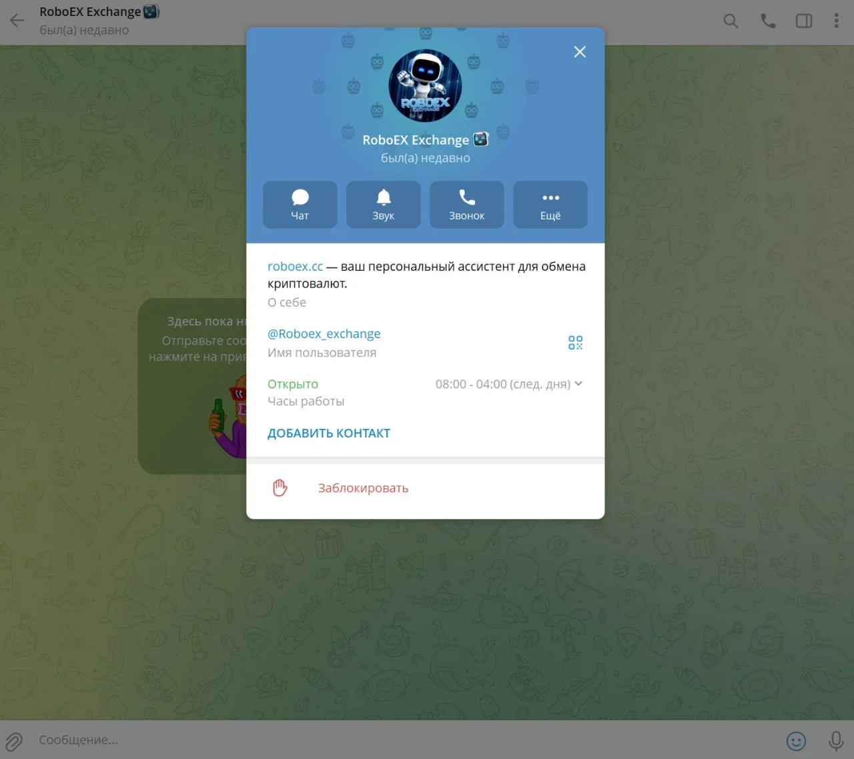
Task: Search in chat with the magnifier icon
Action: pyautogui.click(x=731, y=21)
